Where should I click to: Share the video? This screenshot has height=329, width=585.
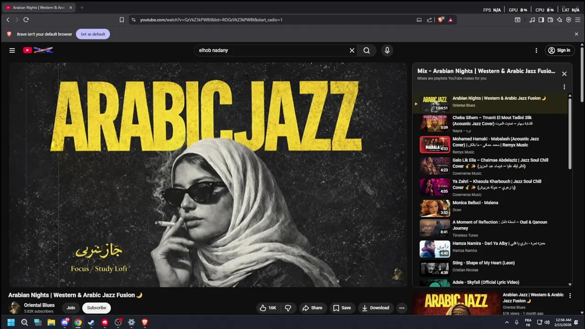pyautogui.click(x=312, y=308)
